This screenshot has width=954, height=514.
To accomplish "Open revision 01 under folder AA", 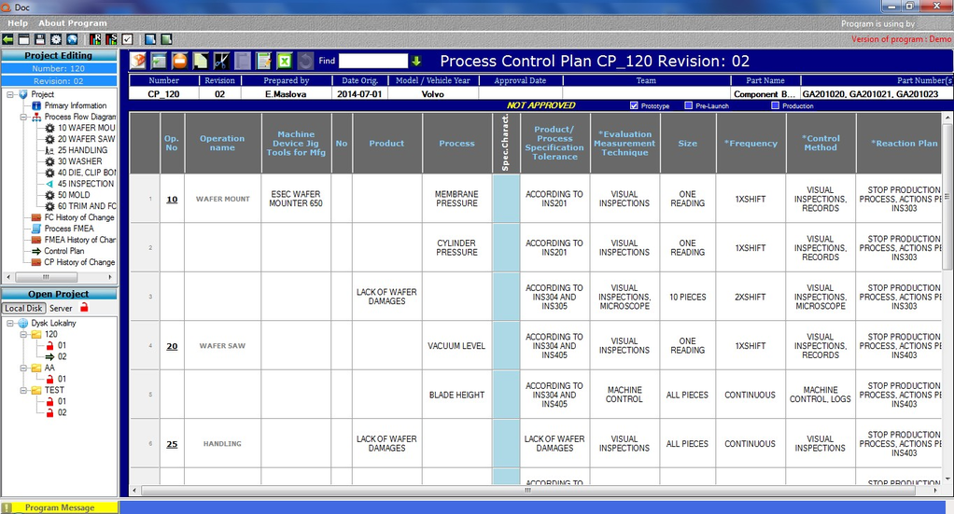I will [62, 379].
